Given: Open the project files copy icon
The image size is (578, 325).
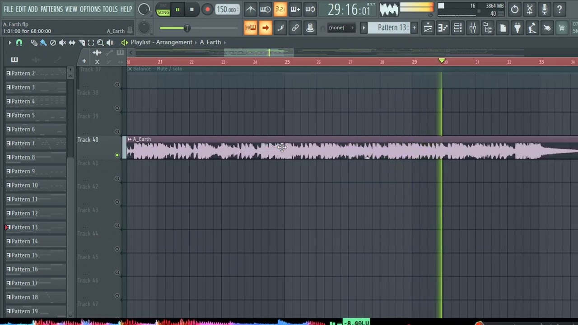Looking at the screenshot, I should [503, 28].
